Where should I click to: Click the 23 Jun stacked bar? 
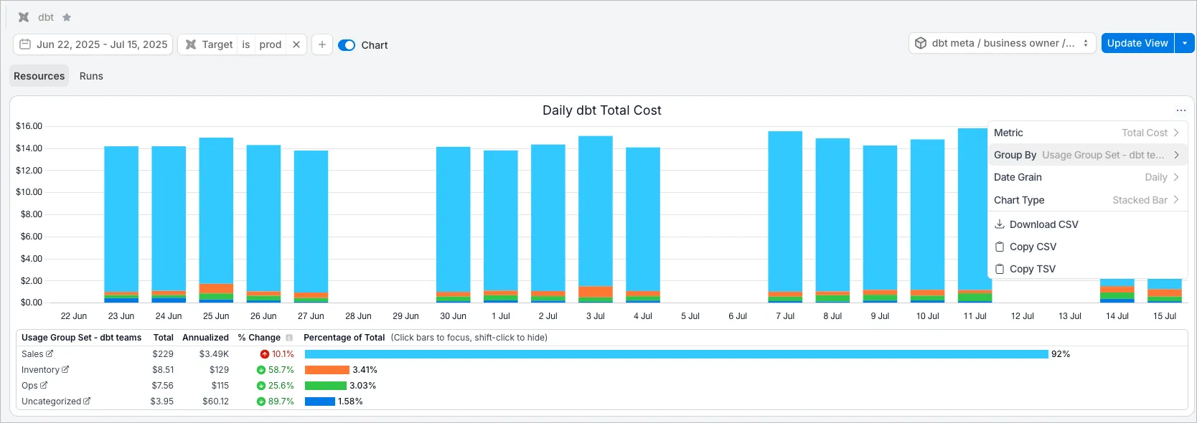click(121, 224)
